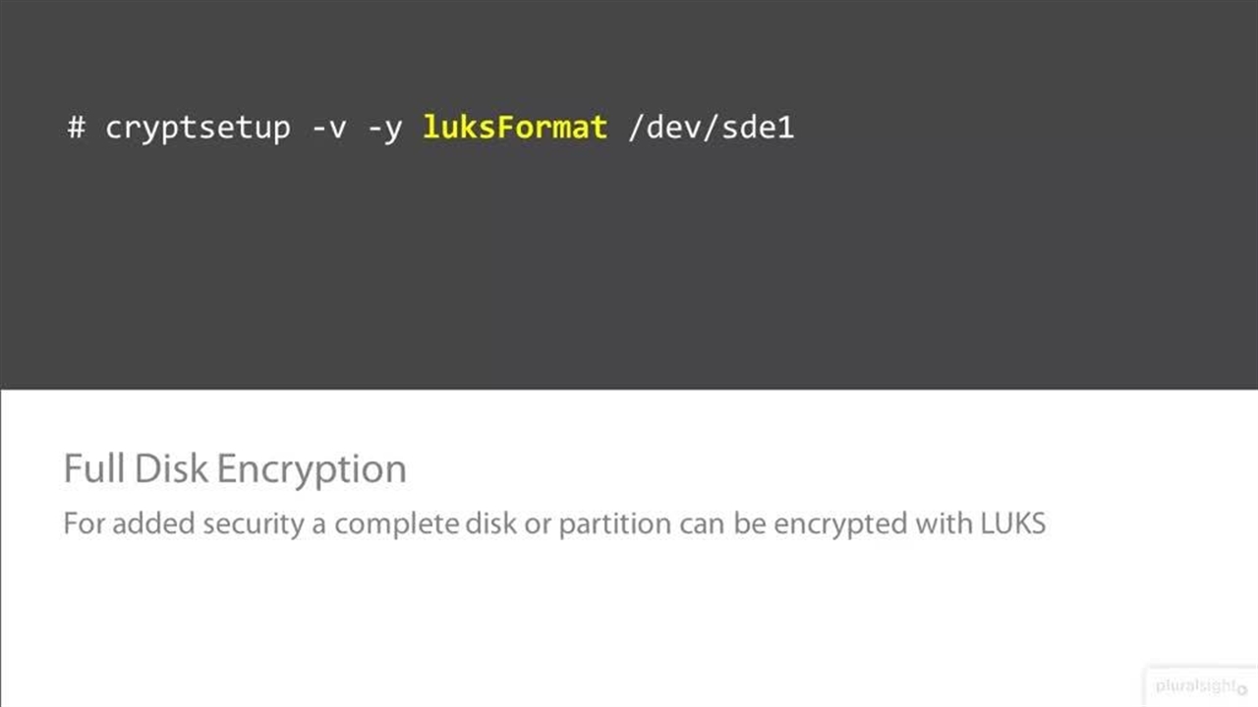Viewport: 1258px width, 707px height.
Task: Click the -y option in command
Action: tap(384, 128)
